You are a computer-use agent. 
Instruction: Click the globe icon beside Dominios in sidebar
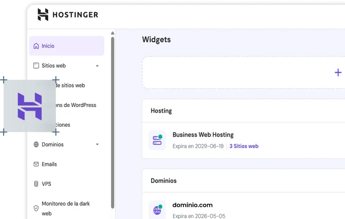tap(36, 145)
